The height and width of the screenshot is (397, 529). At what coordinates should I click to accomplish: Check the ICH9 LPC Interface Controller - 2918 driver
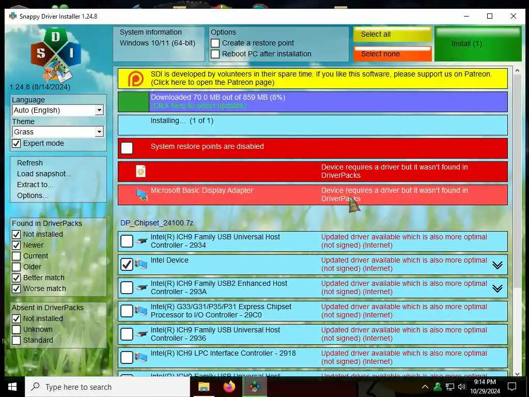[x=127, y=358]
